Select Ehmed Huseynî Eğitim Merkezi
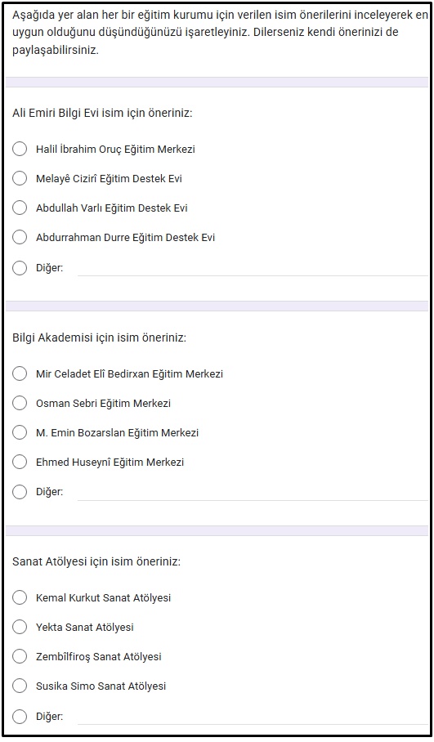The height and width of the screenshot is (742, 434). click(x=20, y=462)
